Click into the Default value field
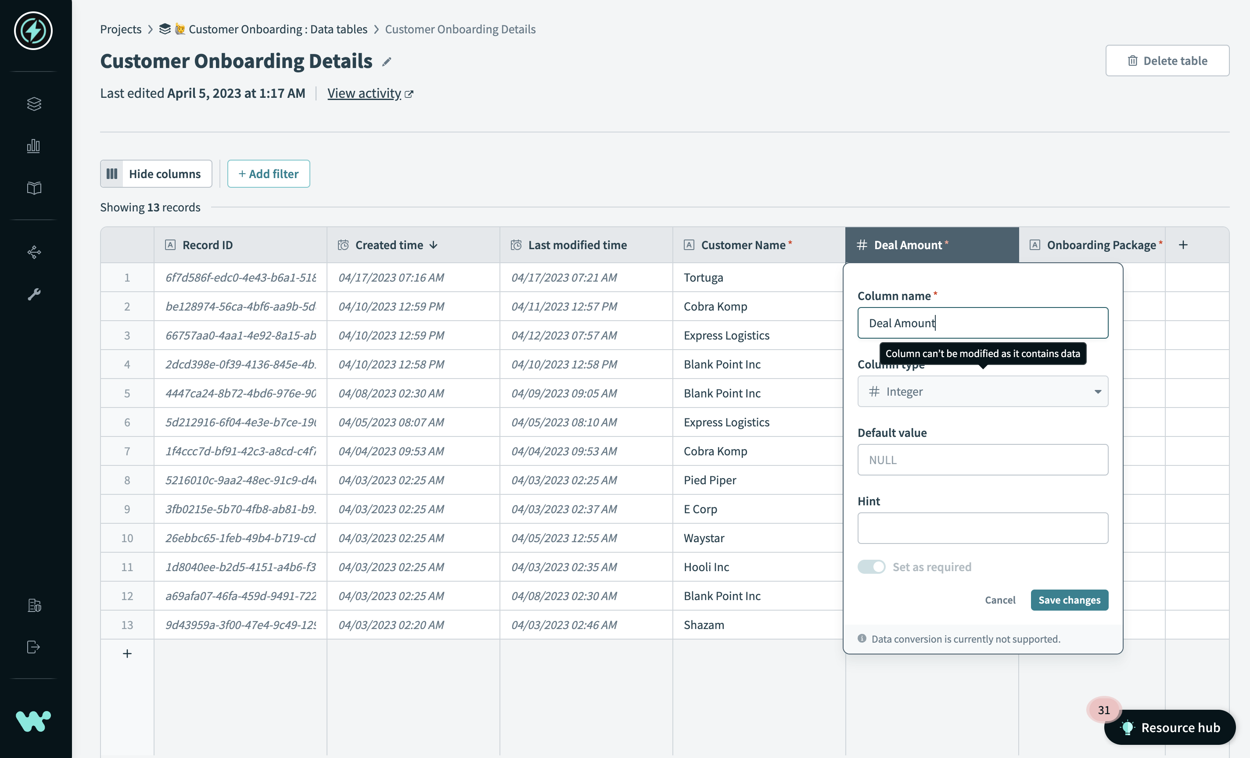The width and height of the screenshot is (1250, 758). [982, 460]
